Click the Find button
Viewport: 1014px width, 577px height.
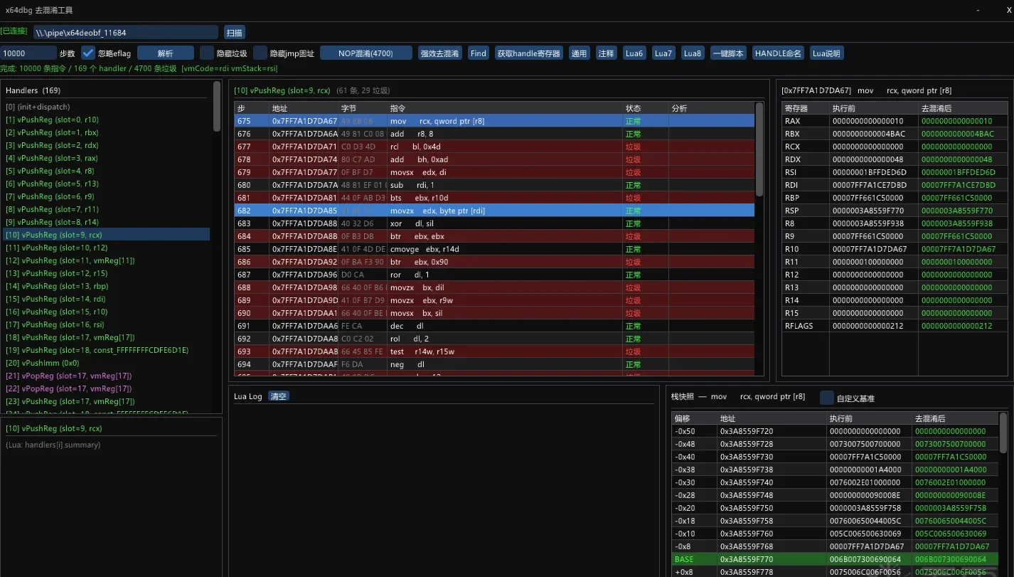point(479,53)
